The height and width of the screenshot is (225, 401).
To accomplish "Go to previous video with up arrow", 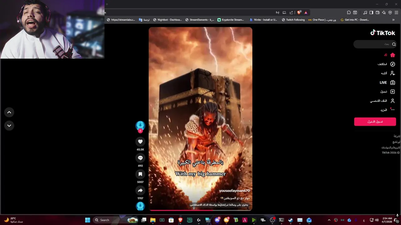I will (9, 112).
